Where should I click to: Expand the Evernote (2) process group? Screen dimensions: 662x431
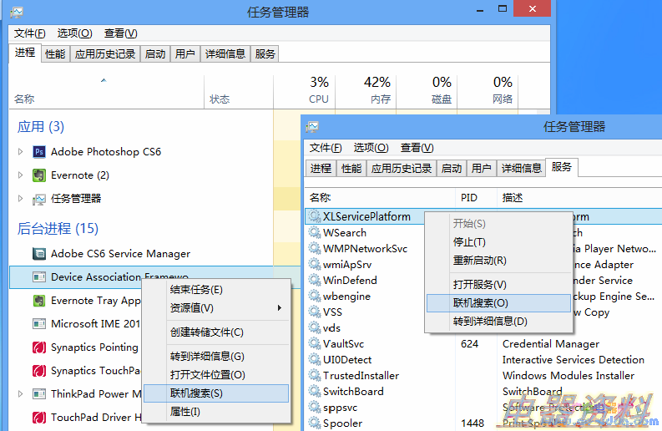coord(21,175)
